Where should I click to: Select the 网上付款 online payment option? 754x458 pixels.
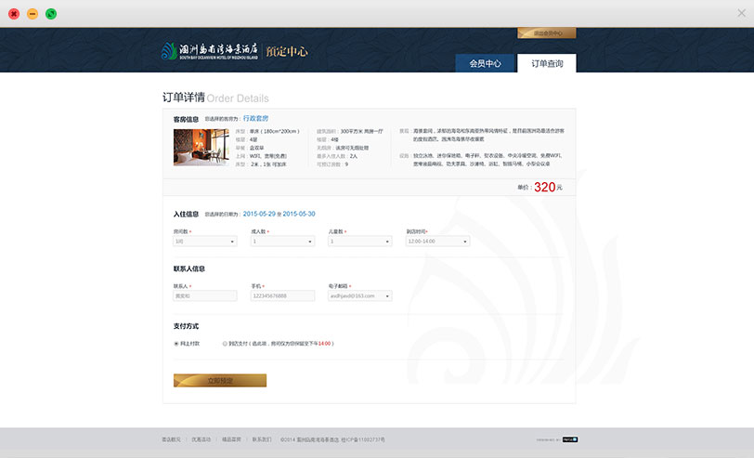pos(176,343)
